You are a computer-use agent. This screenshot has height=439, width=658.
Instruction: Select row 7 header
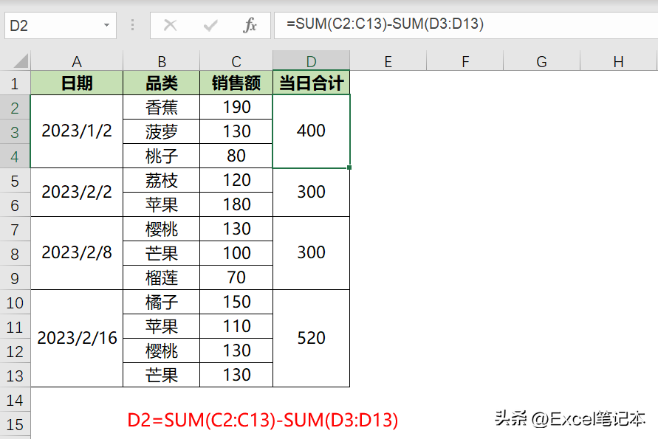15,229
